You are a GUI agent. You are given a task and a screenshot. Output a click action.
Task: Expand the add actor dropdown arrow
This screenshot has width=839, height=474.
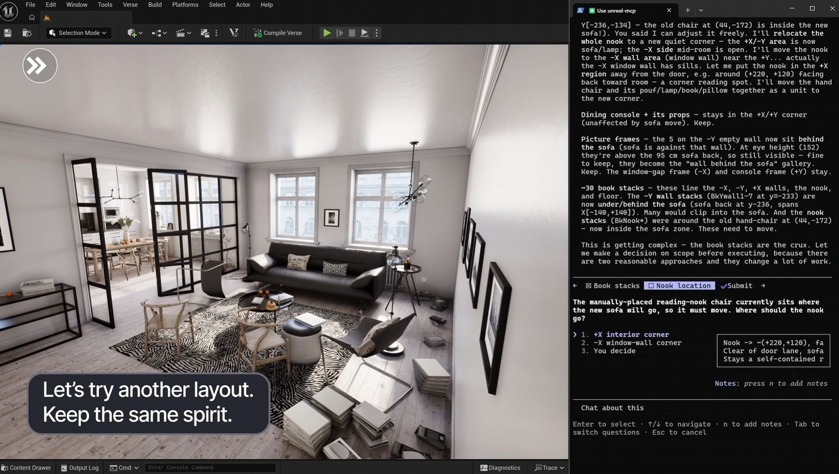point(141,33)
